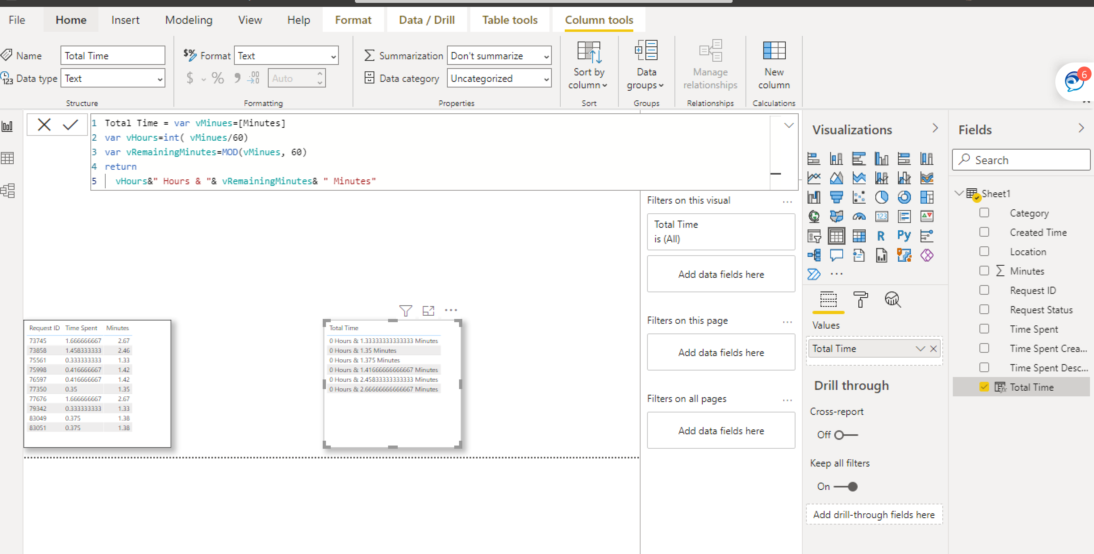Switch to the Modeling tab
This screenshot has height=554, width=1094.
[189, 20]
